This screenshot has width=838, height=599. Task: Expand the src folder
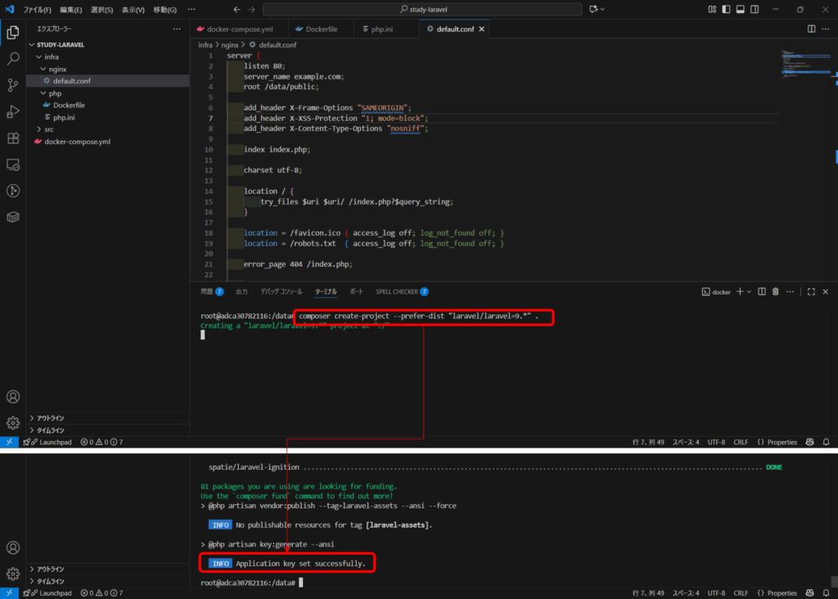pos(48,129)
